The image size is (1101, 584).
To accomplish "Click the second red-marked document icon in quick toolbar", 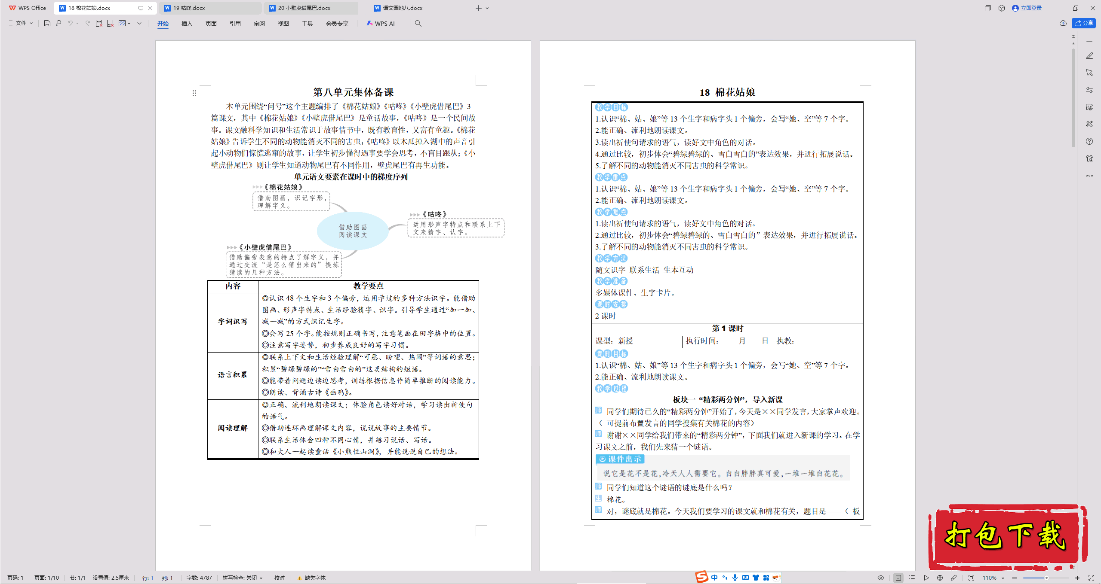I will pos(111,23).
